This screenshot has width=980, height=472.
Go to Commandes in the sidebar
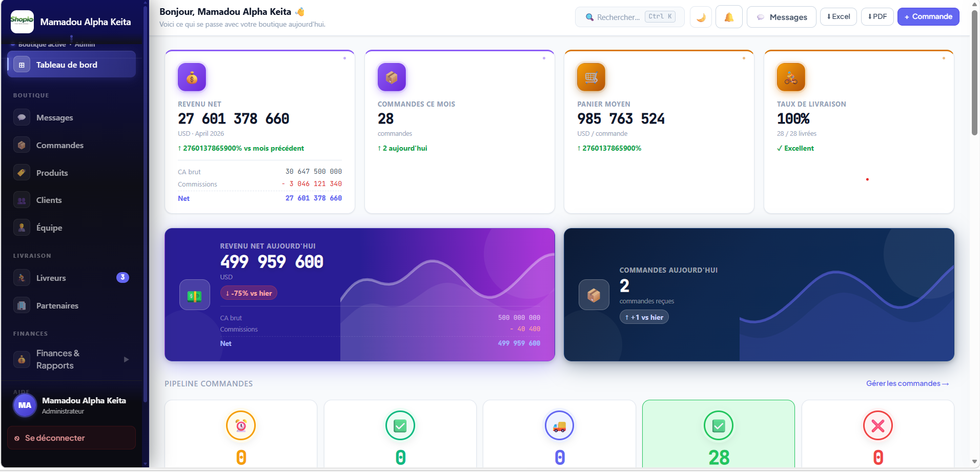coord(71,145)
